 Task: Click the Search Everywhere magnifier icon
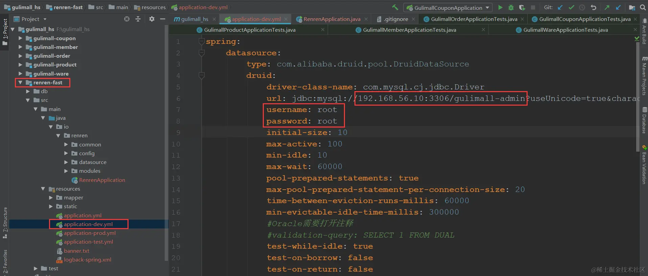click(x=643, y=7)
